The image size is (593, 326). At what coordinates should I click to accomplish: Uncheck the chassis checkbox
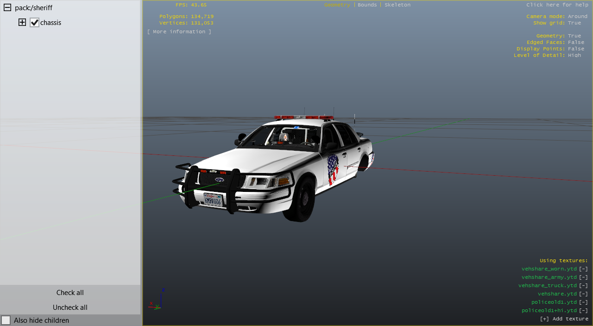tap(34, 23)
